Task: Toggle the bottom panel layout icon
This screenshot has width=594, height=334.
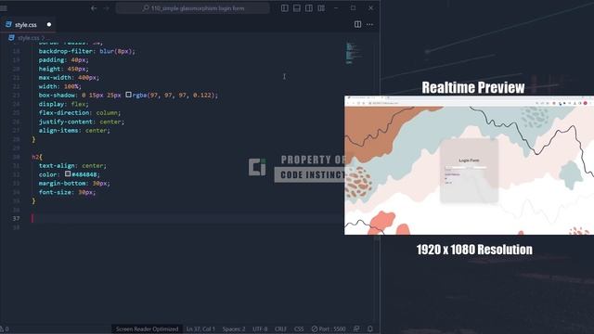Action: [297, 8]
